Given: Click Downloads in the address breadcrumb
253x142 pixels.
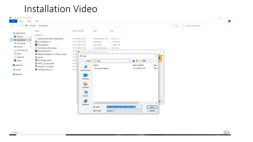Looking at the screenshot, I should pos(43,26).
